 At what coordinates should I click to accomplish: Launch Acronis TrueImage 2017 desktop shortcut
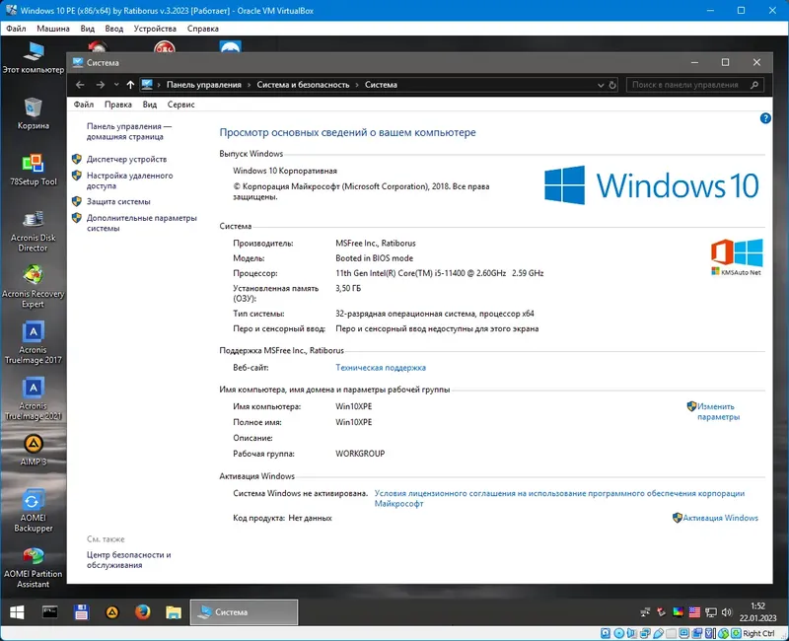tap(34, 342)
